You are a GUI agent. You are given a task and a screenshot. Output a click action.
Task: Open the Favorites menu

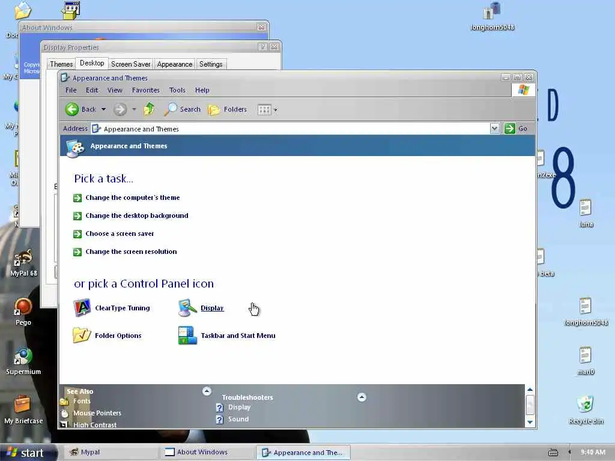145,90
